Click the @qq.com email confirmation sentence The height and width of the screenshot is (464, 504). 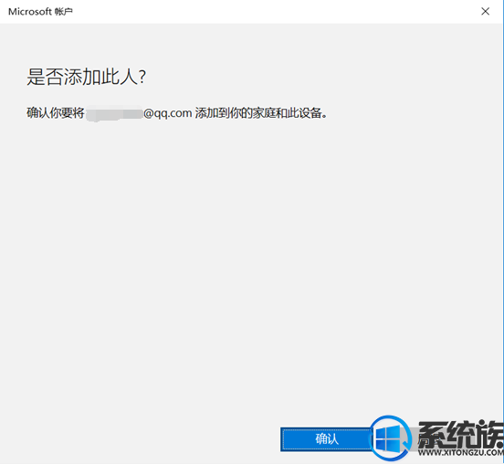point(177,113)
